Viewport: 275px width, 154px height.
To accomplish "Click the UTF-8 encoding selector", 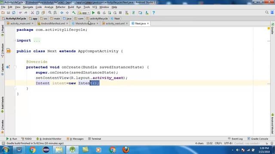I will (228, 143).
